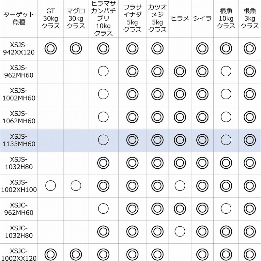The height and width of the screenshot is (261, 261).
Task: Click the ヒラマサ single circle for XSJS-962MH60
Action: click(x=103, y=71)
